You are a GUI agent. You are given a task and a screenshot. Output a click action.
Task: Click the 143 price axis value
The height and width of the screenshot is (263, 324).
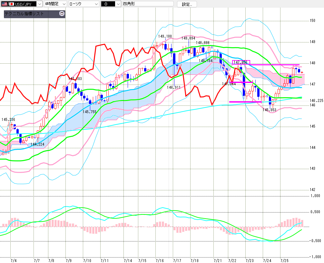pos(312,168)
